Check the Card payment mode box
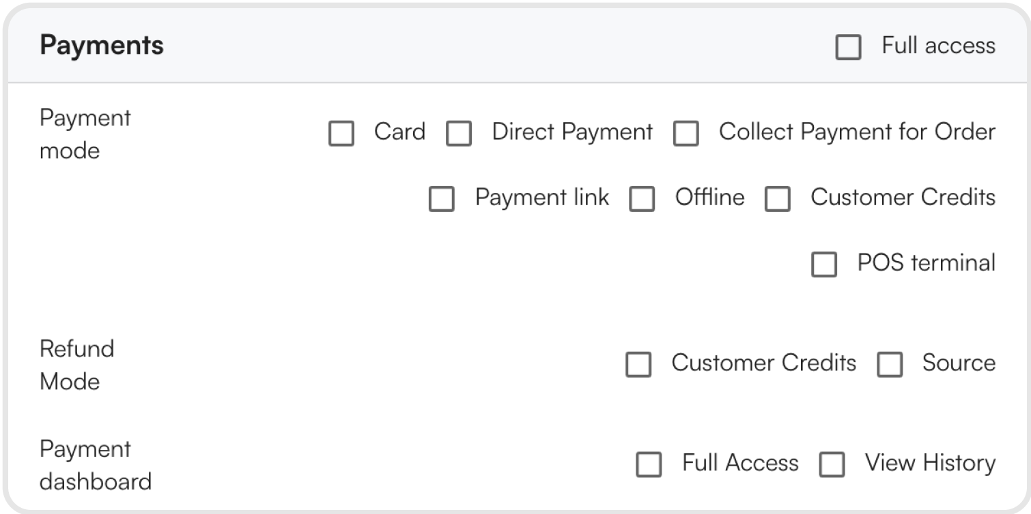The height and width of the screenshot is (514, 1031). [x=341, y=134]
